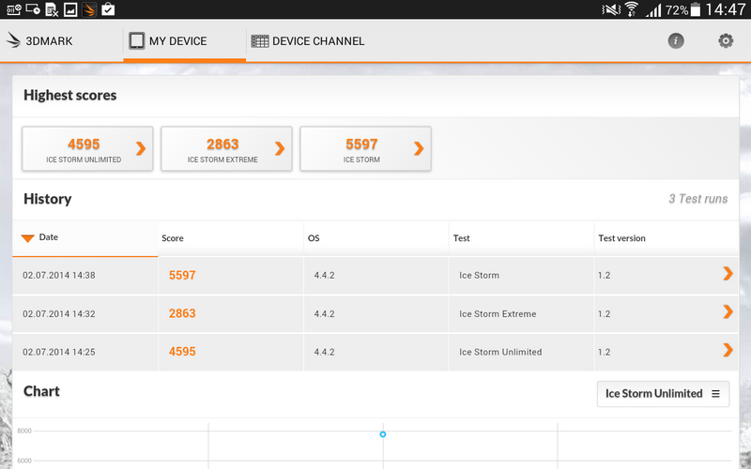Tap the shopping bag checkmark notification icon

pyautogui.click(x=108, y=9)
